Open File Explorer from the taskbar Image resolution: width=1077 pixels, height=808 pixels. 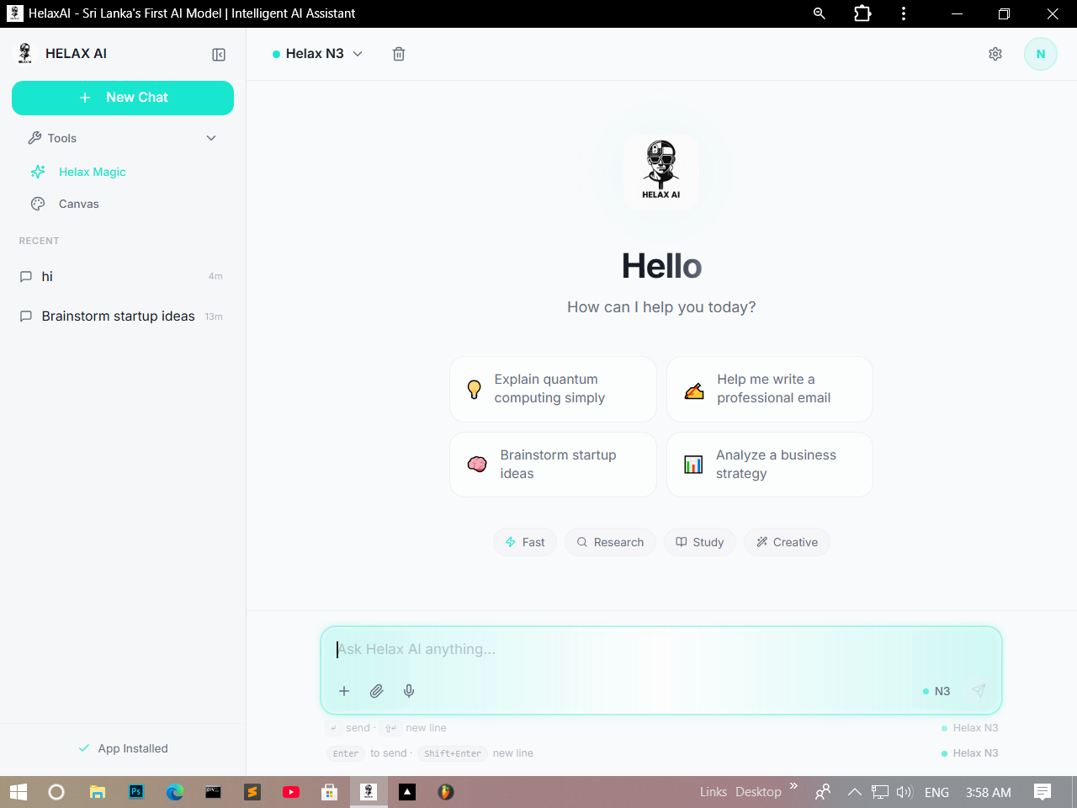click(98, 792)
